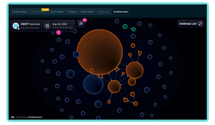Click the pink refresh icon
215x125 pixels.
59,33
